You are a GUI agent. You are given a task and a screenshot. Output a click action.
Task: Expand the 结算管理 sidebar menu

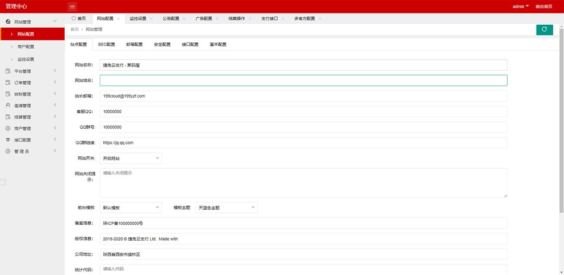pos(55,117)
